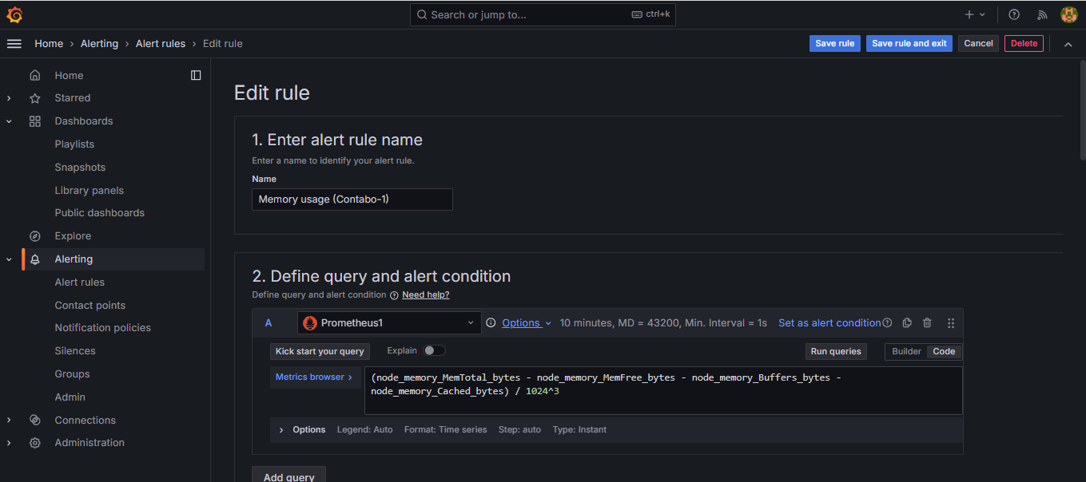Viewport: 1086px width, 482px height.
Task: Switch query editor to Code mode
Action: (944, 351)
